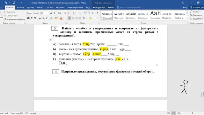Open Quick Access Toolbar customization arrow
Image resolution: width=204 pixels, height=115 pixels.
tap(22, 3)
